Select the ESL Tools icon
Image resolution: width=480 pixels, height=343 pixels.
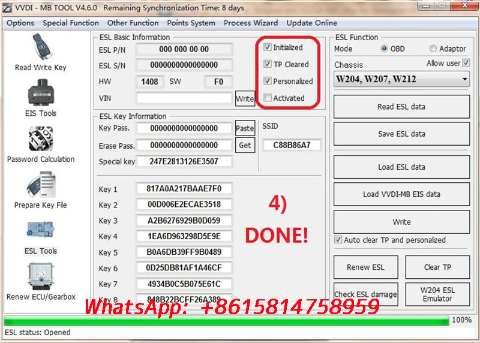click(x=41, y=230)
